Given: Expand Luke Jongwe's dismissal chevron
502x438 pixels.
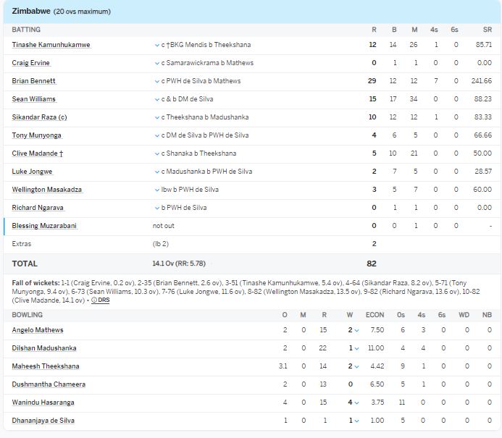Looking at the screenshot, I should pyautogui.click(x=157, y=172).
